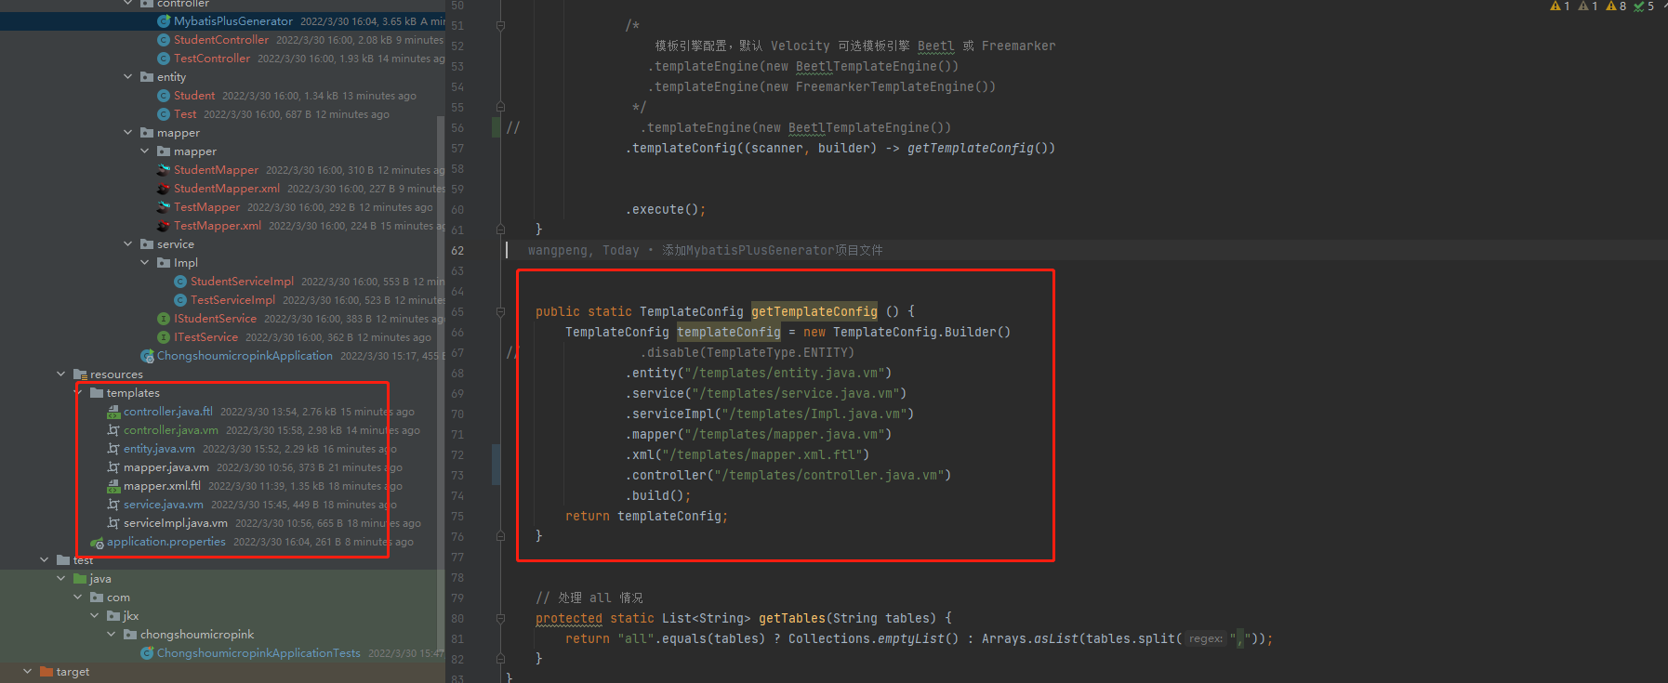Collapse the service package chevron
Viewport: 1668px width, 683px height.
(x=128, y=243)
